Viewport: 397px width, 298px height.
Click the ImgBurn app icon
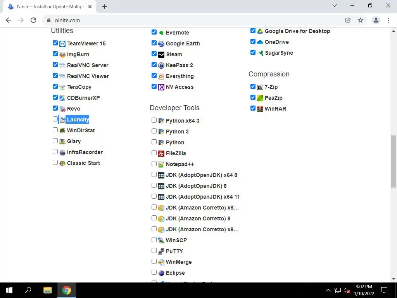tap(62, 55)
